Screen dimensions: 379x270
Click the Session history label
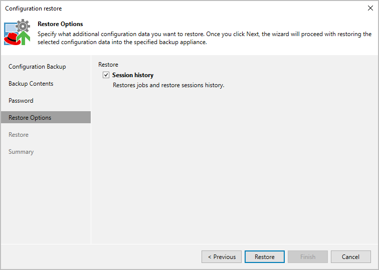pos(133,75)
